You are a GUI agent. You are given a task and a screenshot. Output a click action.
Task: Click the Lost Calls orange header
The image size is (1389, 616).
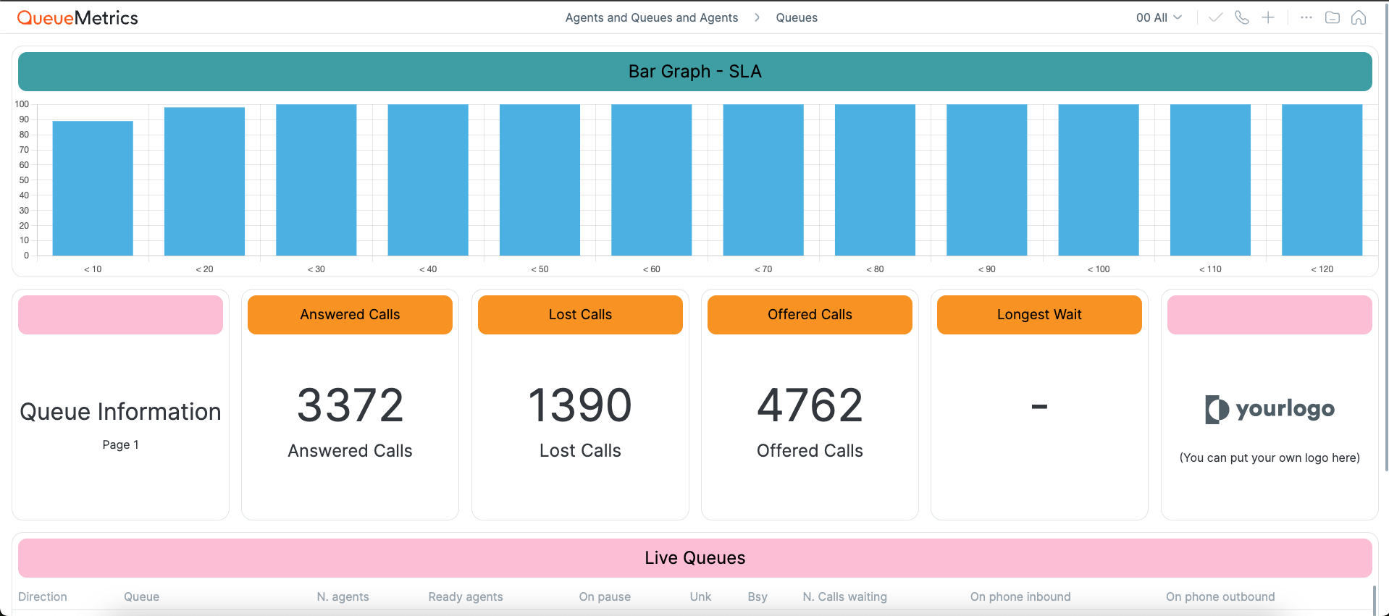pyautogui.click(x=580, y=315)
